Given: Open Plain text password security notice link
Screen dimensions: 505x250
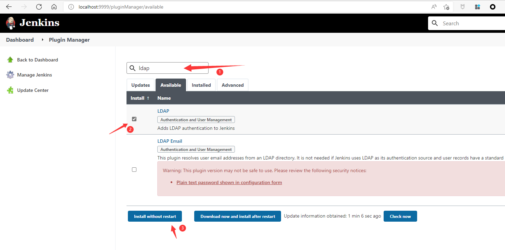Looking at the screenshot, I should 229,182.
